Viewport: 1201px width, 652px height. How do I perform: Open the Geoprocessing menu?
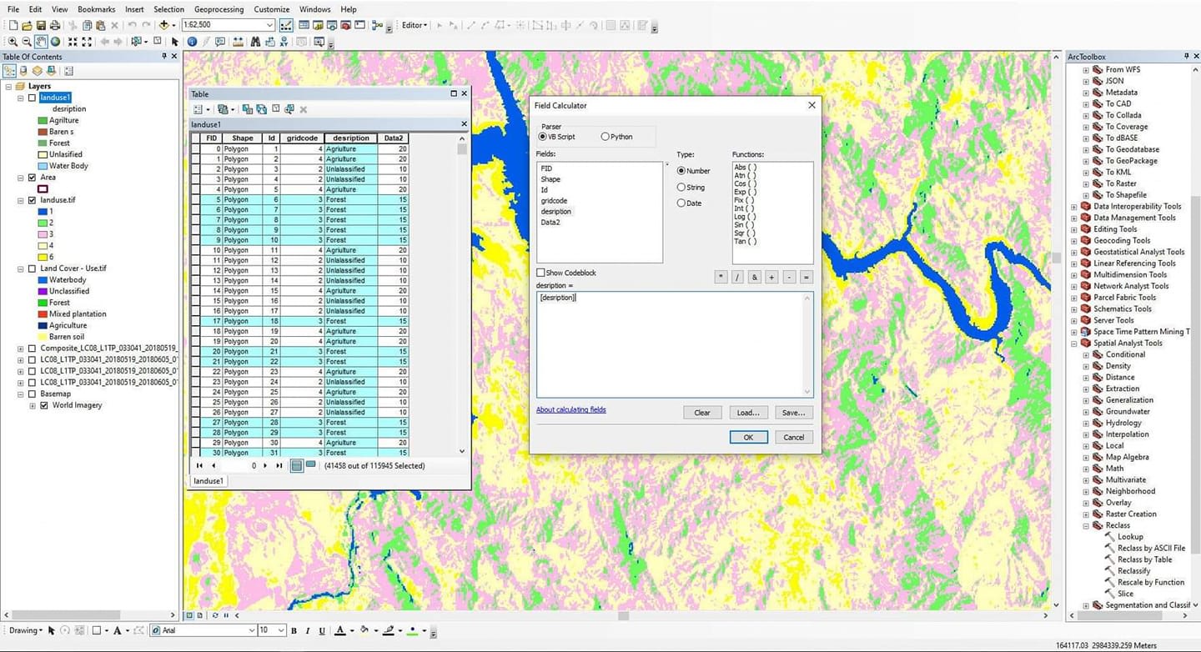tap(218, 9)
